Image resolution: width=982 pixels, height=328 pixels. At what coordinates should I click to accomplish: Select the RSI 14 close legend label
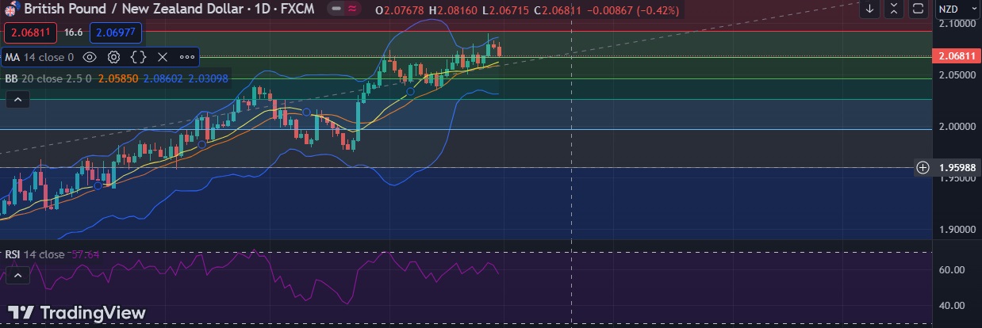(35, 254)
